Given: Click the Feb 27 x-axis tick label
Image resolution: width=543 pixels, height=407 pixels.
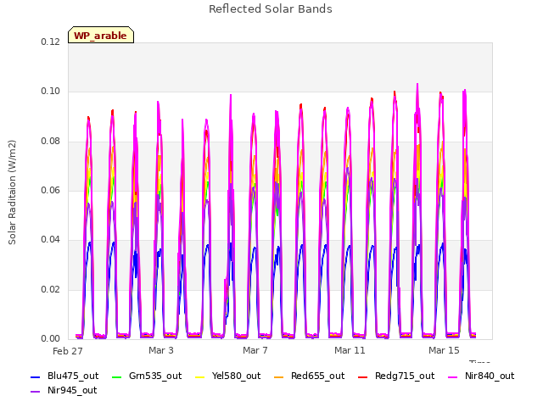Looking at the screenshot, I should click(x=68, y=351).
